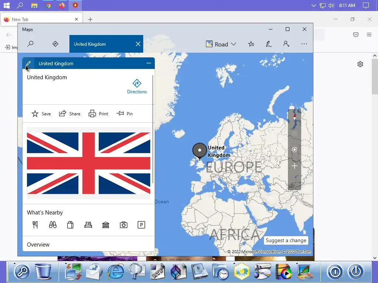
Task: Open the Windows Ink pen toolbar
Action: (x=269, y=44)
